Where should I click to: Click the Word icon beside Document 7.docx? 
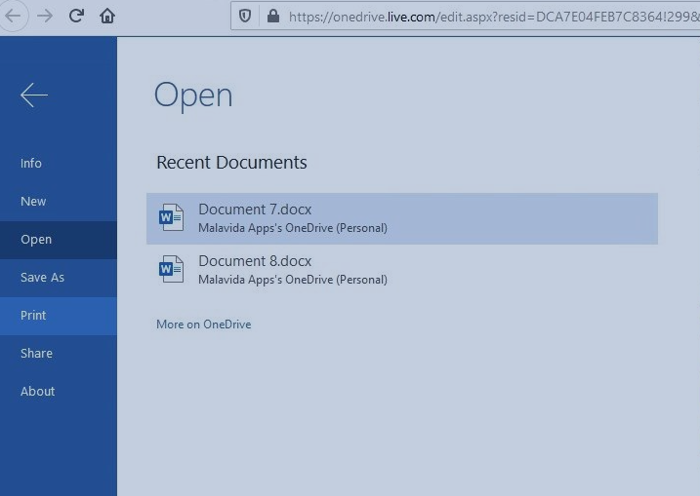(172, 217)
